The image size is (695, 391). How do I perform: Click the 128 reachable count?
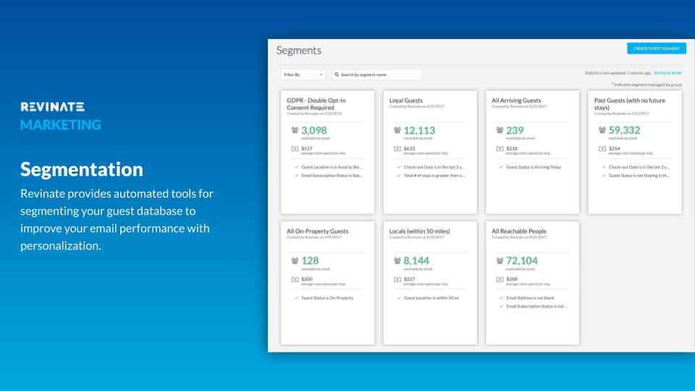(x=310, y=261)
